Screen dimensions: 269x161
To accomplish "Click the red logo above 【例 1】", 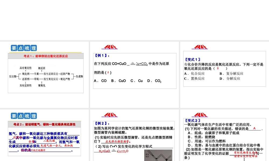I will [x=110, y=47].
